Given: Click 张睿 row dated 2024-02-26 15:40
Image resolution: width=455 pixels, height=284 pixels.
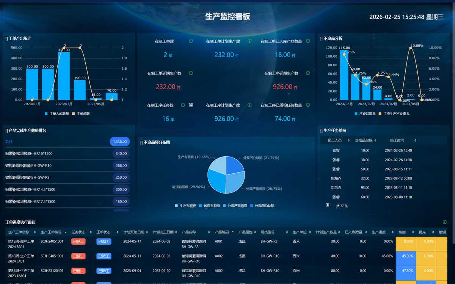Looking at the screenshot, I should [383, 150].
